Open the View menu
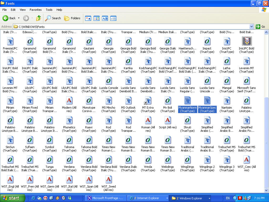The image size is (269, 202). pyautogui.click(x=23, y=10)
